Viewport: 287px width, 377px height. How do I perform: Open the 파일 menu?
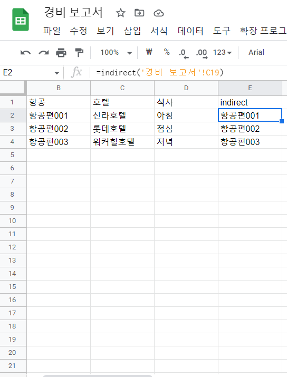[52, 31]
